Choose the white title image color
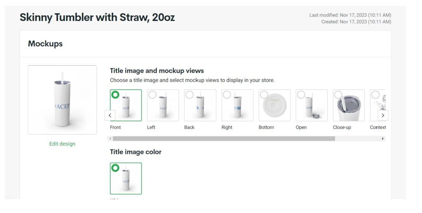The image size is (422, 213). coord(126,178)
